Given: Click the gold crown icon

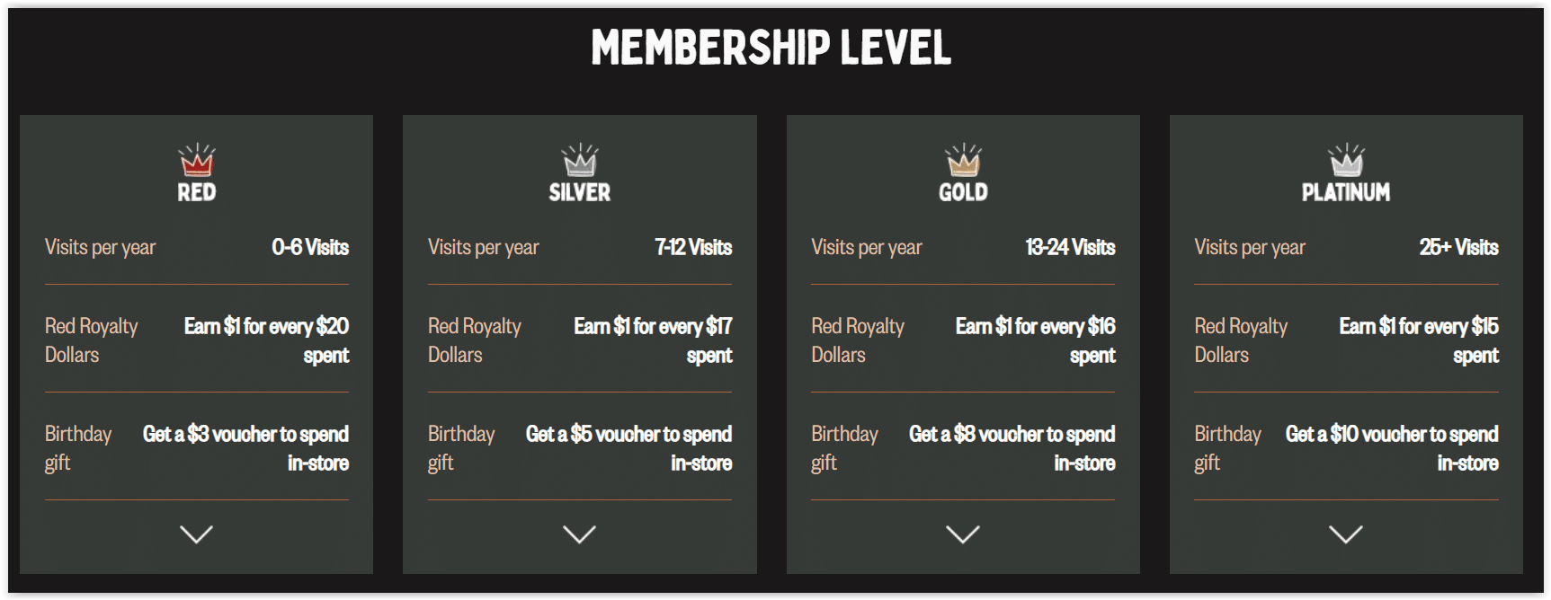Looking at the screenshot, I should (963, 161).
